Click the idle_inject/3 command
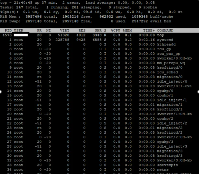This screenshot has height=174, width=199. [172, 146]
